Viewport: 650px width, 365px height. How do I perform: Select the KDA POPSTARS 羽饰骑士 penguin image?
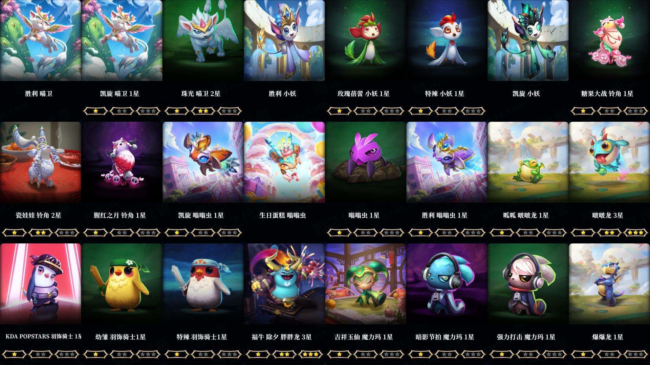click(41, 284)
